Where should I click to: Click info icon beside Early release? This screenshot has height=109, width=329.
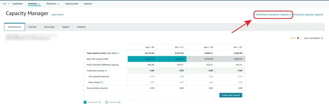(x=102, y=82)
